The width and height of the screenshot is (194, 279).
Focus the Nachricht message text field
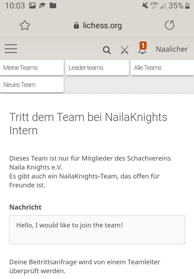[x=97, y=230]
